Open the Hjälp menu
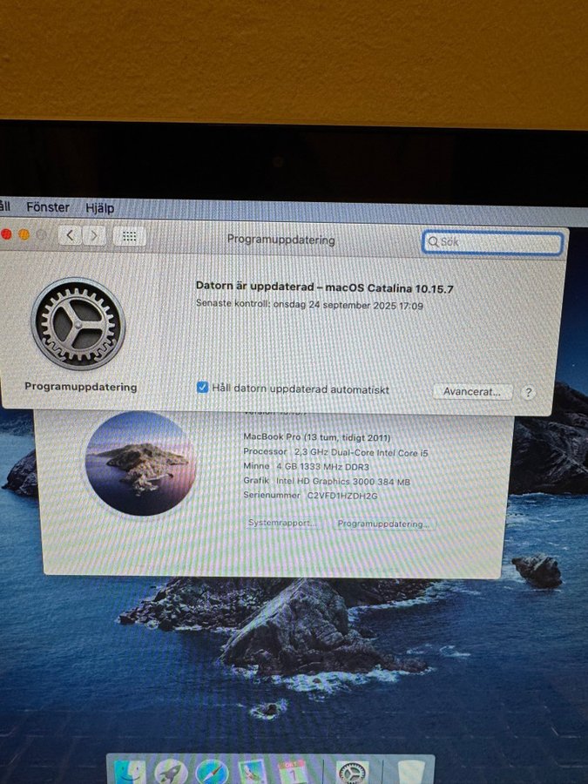This screenshot has height=784, width=588. coord(99,208)
